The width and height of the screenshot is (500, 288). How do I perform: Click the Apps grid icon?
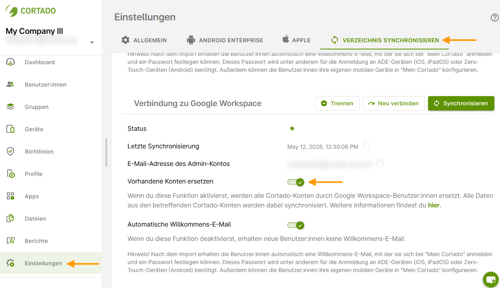coord(10,196)
